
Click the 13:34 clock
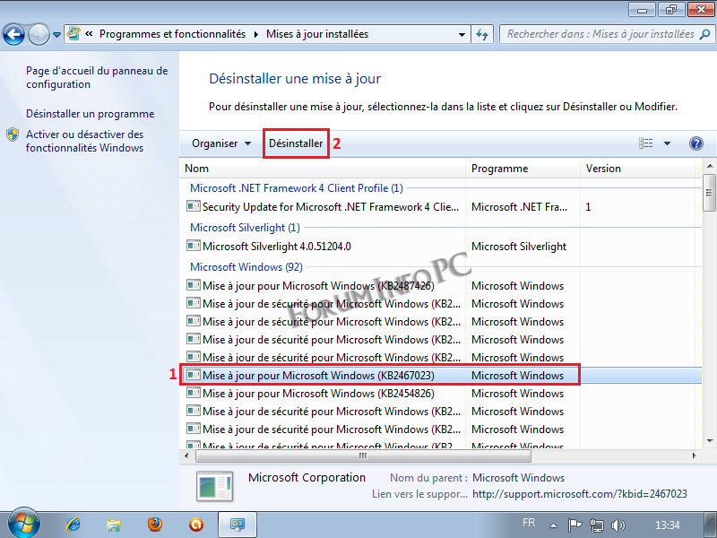click(667, 525)
